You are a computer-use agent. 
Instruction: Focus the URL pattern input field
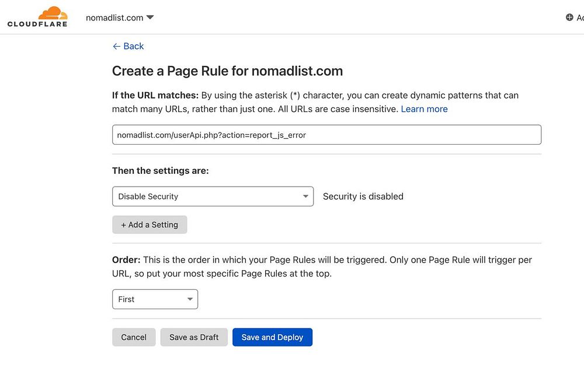[x=326, y=135]
